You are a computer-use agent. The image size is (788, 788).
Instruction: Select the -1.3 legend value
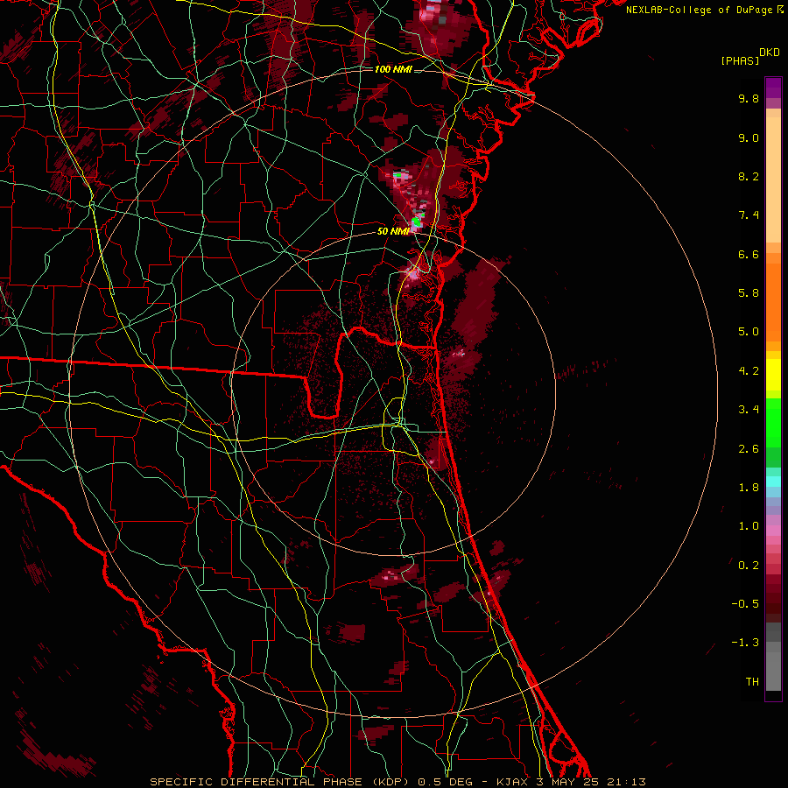pos(745,643)
